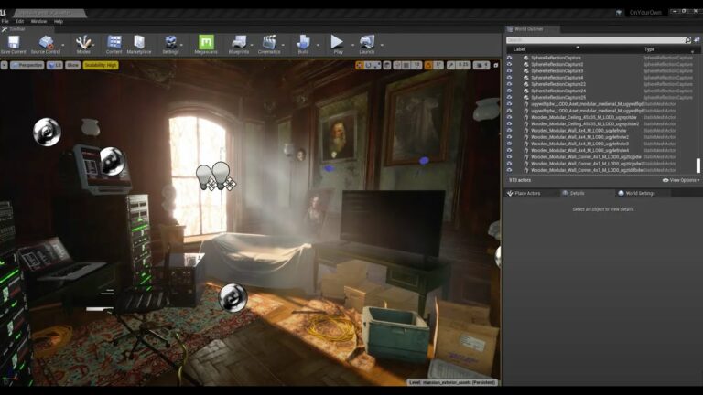Select the reflection capture sphere near the floor rug

[233, 297]
